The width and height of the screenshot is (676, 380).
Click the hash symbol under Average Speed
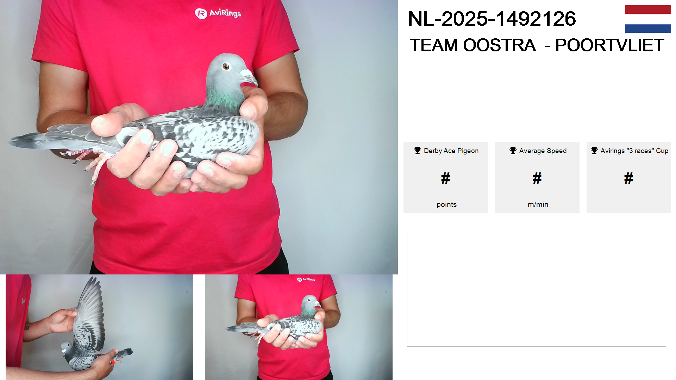tap(537, 178)
